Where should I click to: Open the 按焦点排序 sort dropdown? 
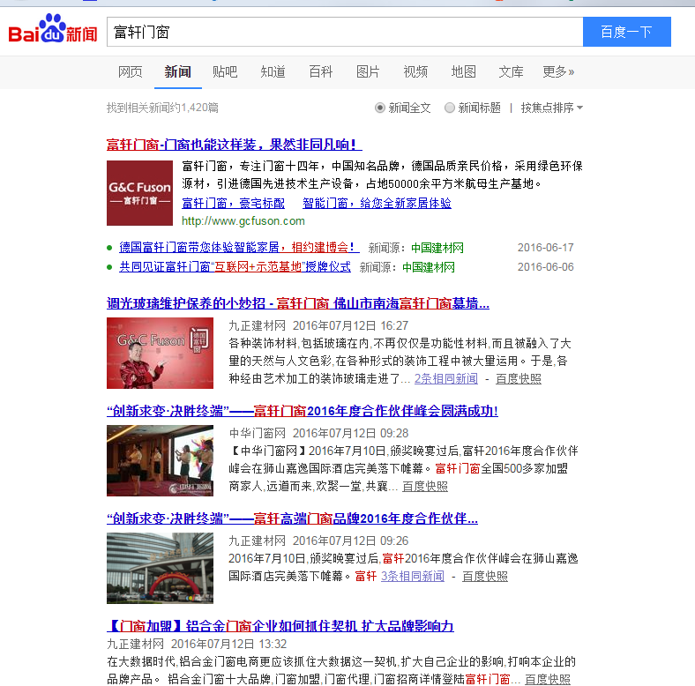pyautogui.click(x=552, y=108)
